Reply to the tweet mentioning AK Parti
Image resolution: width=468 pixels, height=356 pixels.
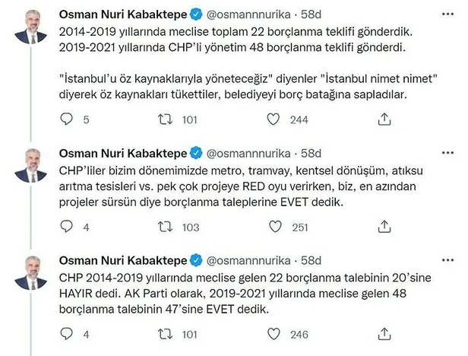pyautogui.click(x=67, y=333)
